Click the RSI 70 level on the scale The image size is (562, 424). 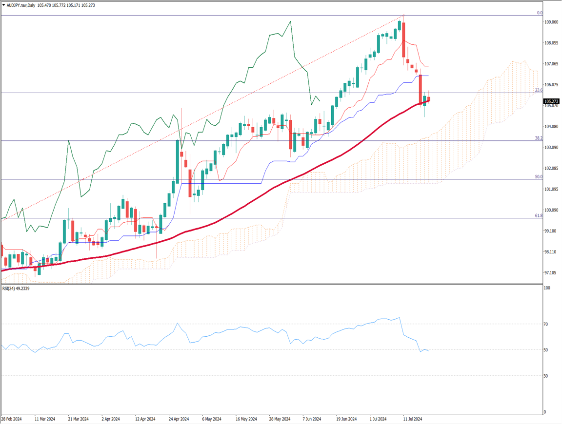click(547, 324)
